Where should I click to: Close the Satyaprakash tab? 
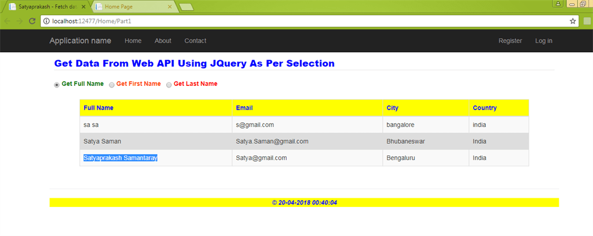(83, 7)
